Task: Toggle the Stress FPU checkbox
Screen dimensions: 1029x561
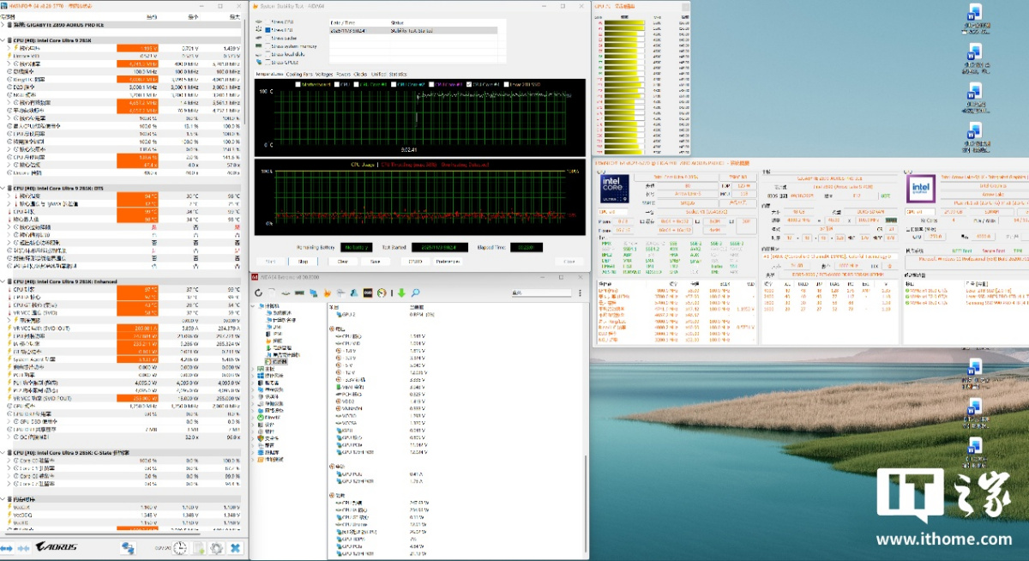Action: pos(268,30)
